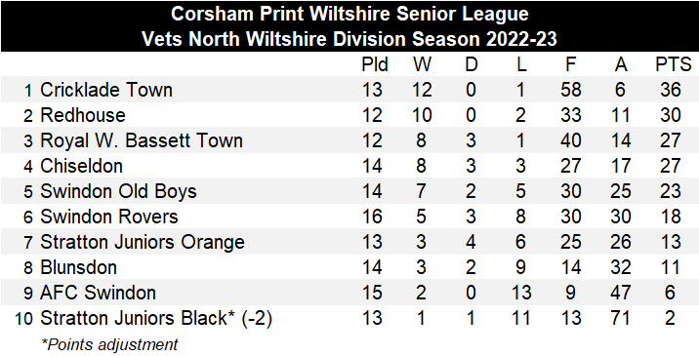Select the L column header
Screen dimensions: 699x356
[x=521, y=65]
